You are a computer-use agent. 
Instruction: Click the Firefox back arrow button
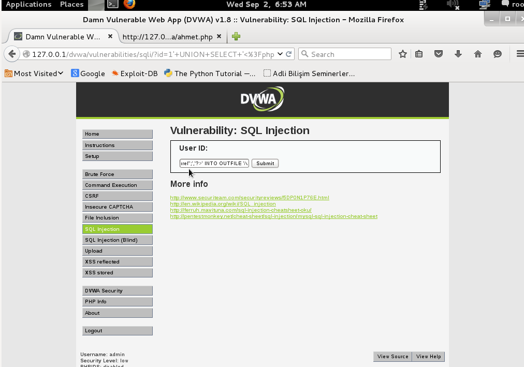[x=12, y=54]
